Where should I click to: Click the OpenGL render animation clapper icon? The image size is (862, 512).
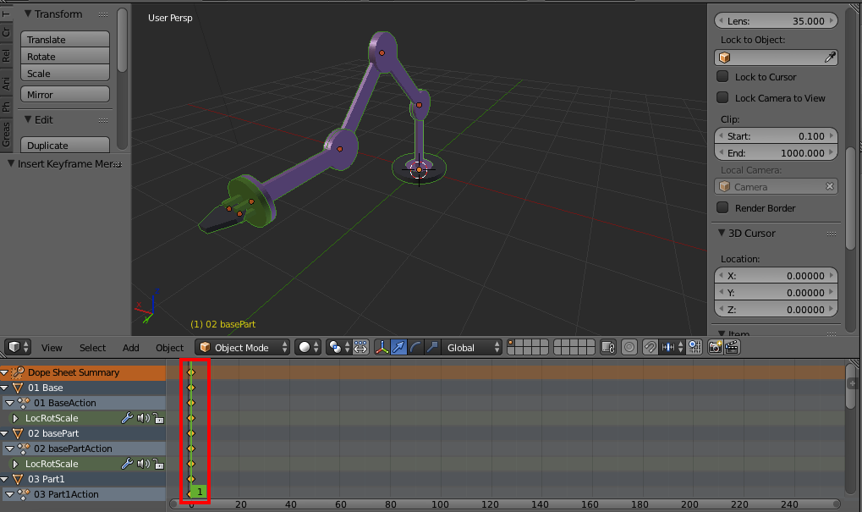click(x=732, y=347)
